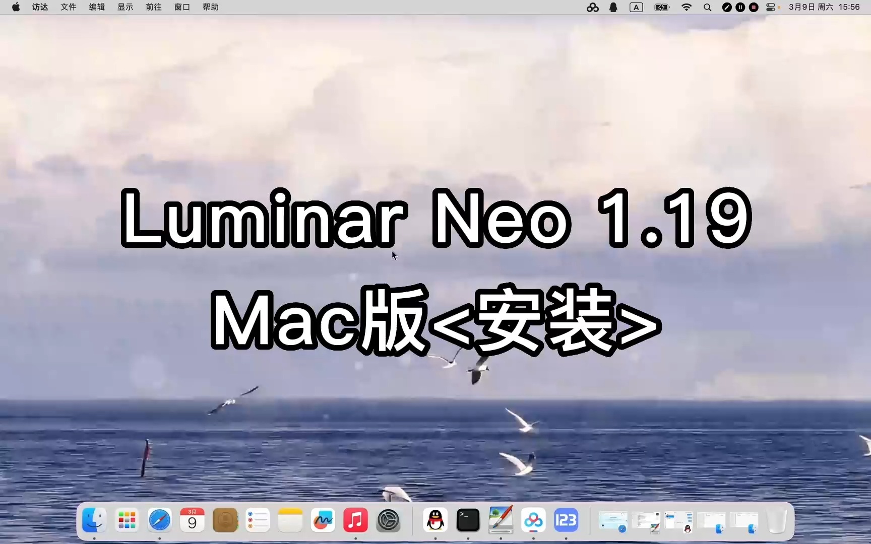Pause the ongoing screen recording
871x544 pixels.
(x=740, y=7)
